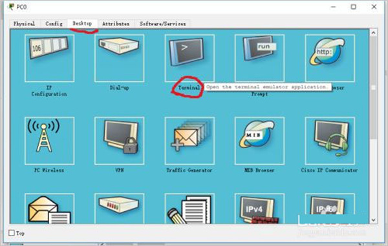This screenshot has width=388, height=246.
Task: Click the Traffic Generator label
Action: [189, 170]
